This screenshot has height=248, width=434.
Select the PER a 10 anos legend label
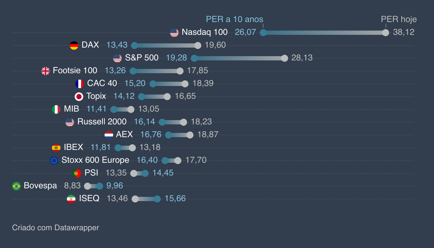pos(234,19)
